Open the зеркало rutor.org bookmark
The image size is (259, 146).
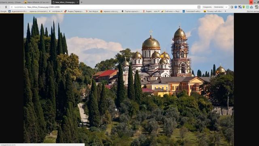click(109, 11)
